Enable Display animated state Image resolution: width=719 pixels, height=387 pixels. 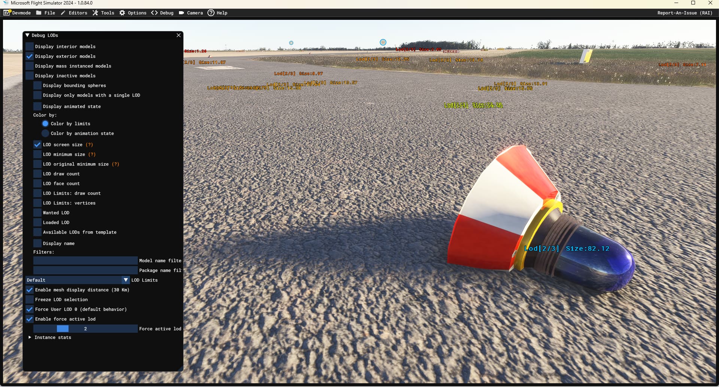(37, 106)
